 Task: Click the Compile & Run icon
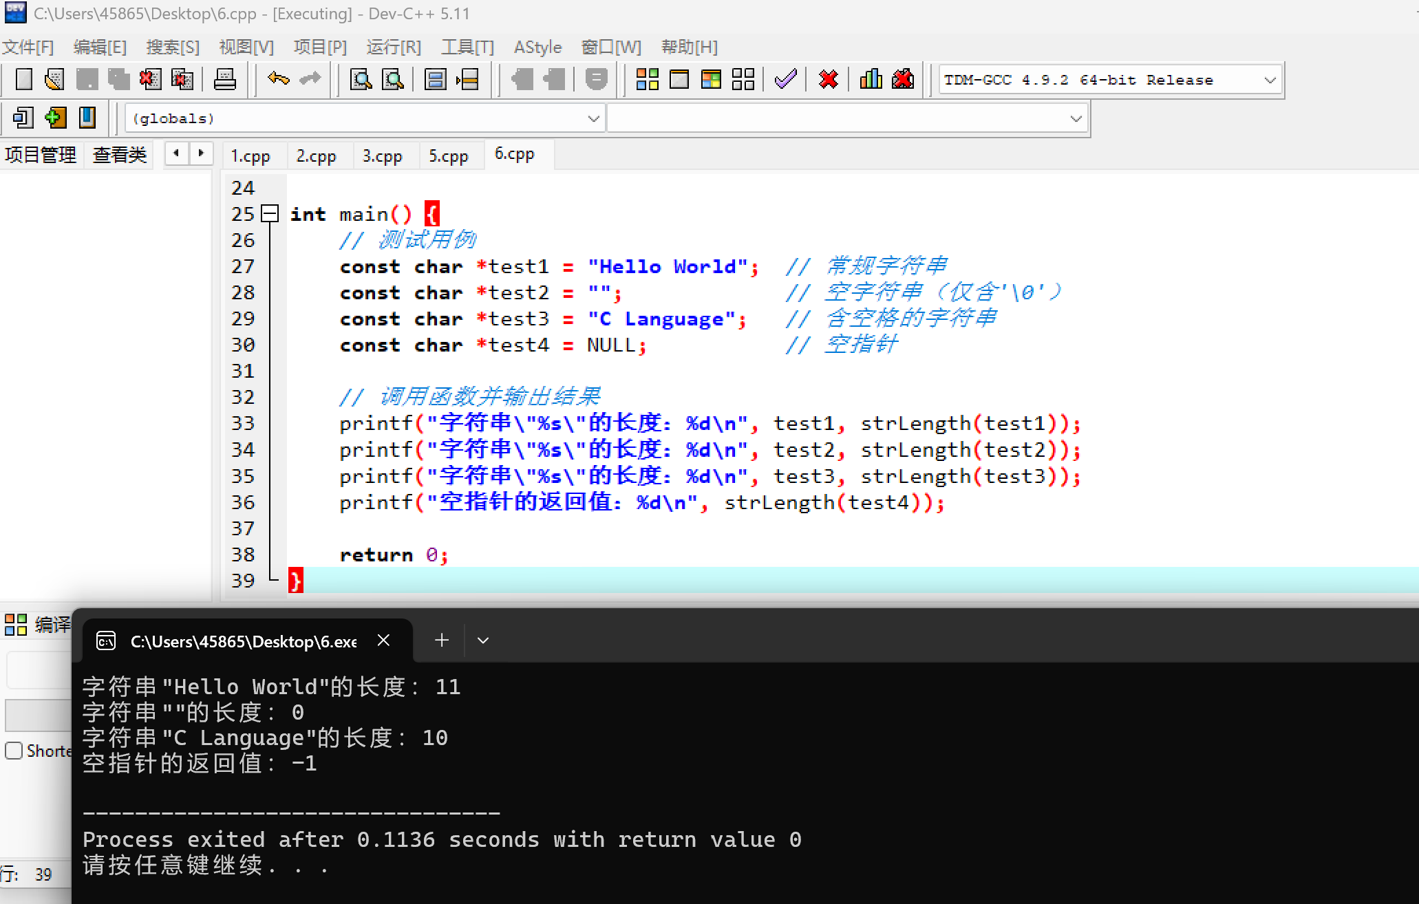(x=711, y=80)
